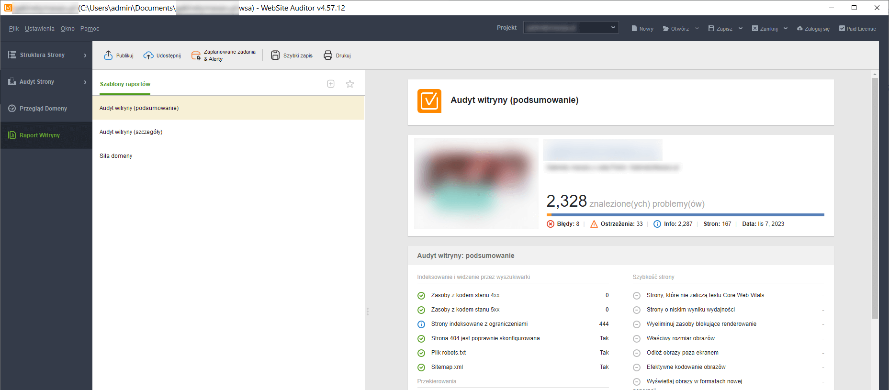Open Przegląd Domeny in the sidebar
Screen dimensions: 889x390
tap(43, 109)
